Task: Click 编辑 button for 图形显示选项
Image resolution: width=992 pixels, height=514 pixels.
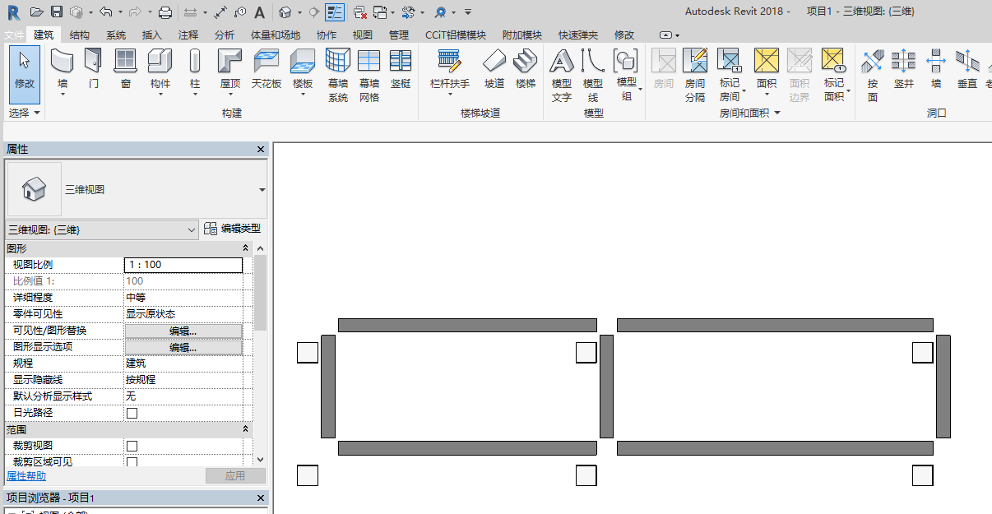Action: point(183,347)
